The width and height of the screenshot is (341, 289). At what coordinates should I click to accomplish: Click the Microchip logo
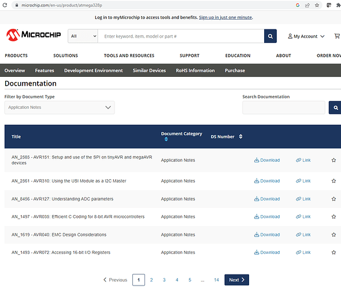click(x=34, y=35)
